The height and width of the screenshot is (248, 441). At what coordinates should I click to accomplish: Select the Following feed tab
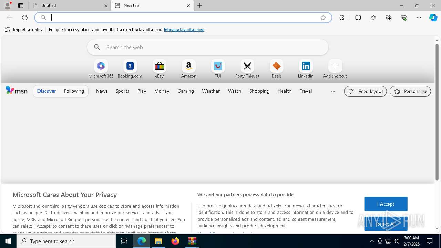74,91
